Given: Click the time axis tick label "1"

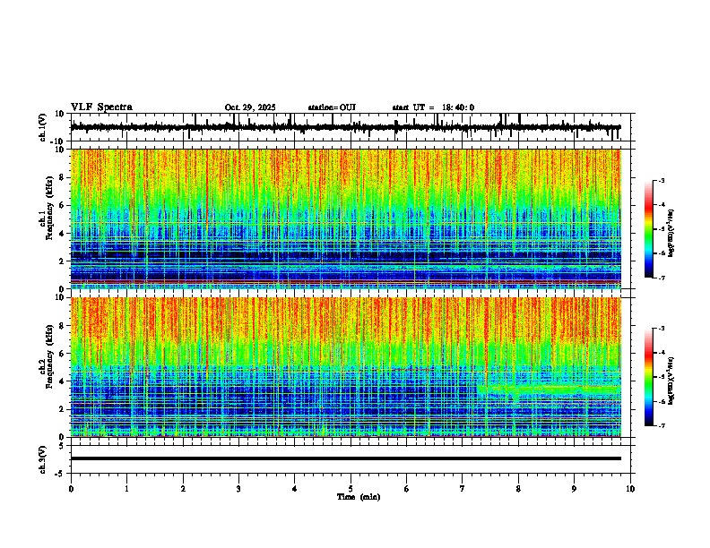Looking at the screenshot, I should coord(126,489).
